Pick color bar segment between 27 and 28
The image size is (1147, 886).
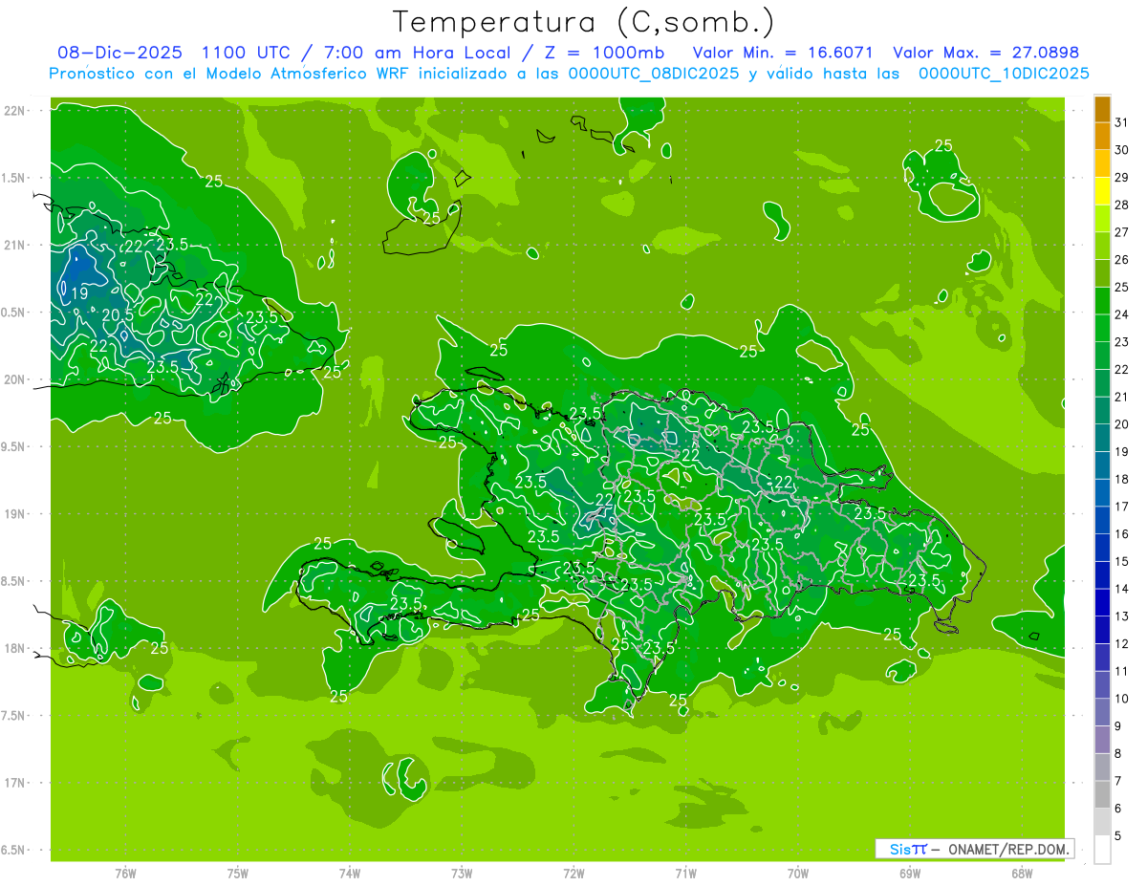pyautogui.click(x=1102, y=219)
